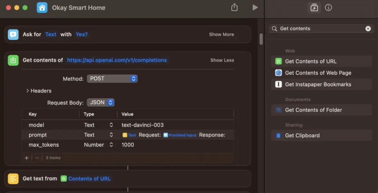Open the Request Body JSON dropdown
378x193 pixels.
point(101,102)
